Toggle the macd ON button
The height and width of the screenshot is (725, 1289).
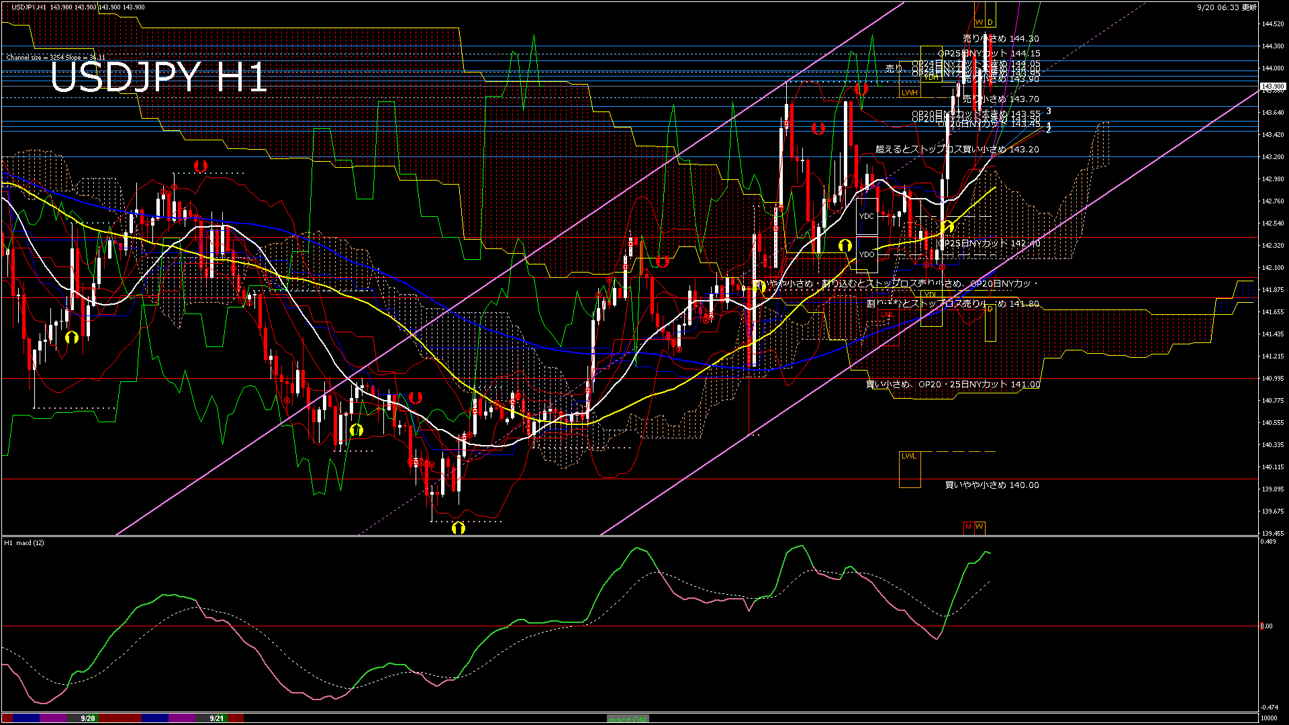pyautogui.click(x=628, y=718)
